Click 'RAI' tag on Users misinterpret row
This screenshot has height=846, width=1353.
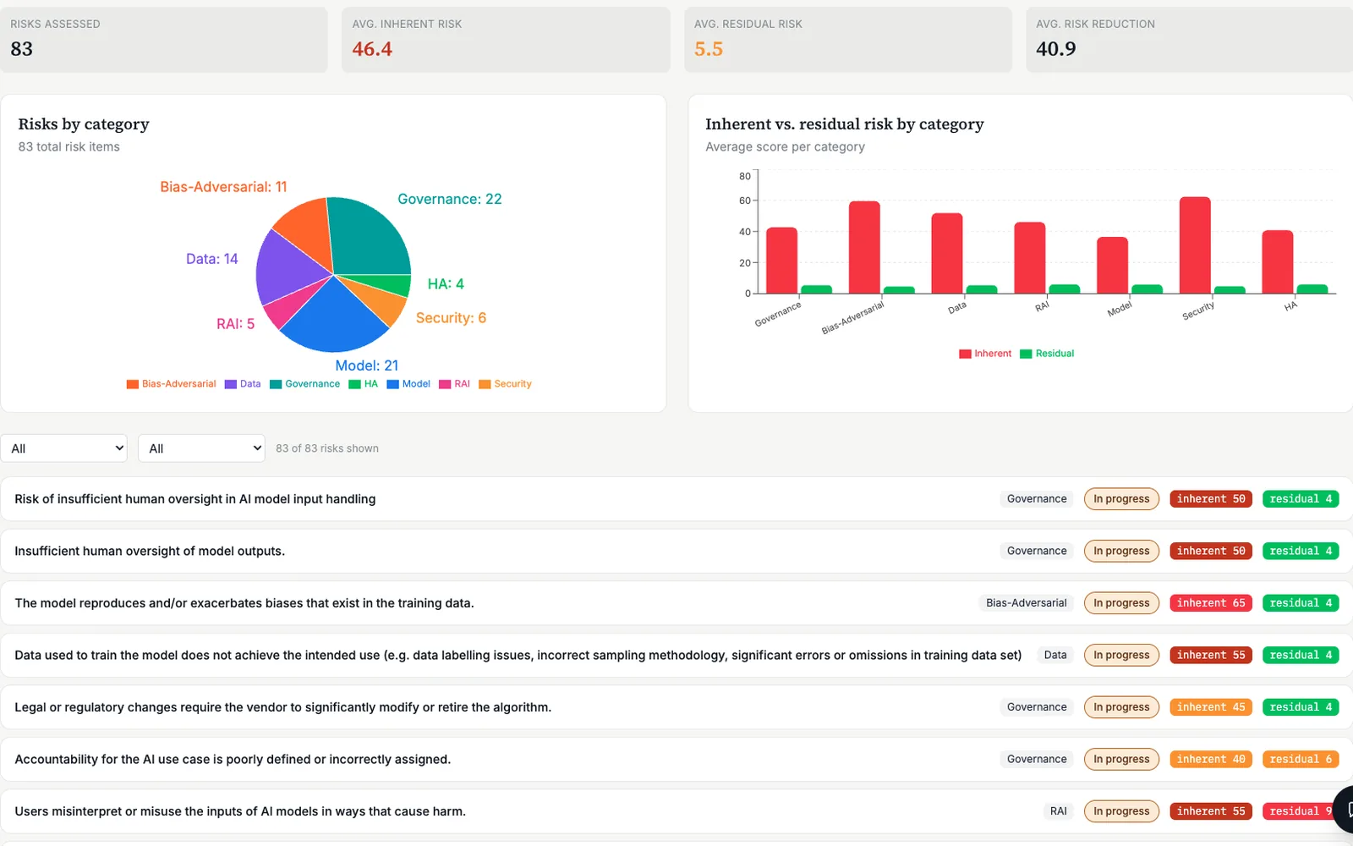click(x=1058, y=811)
